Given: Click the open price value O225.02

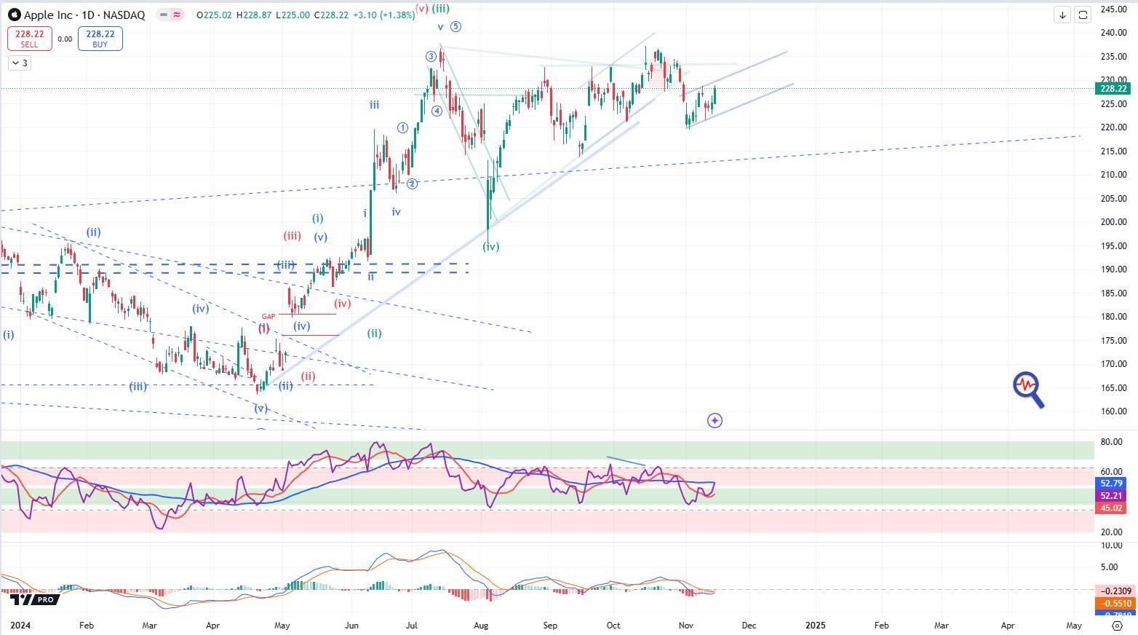Looking at the screenshot, I should [215, 15].
